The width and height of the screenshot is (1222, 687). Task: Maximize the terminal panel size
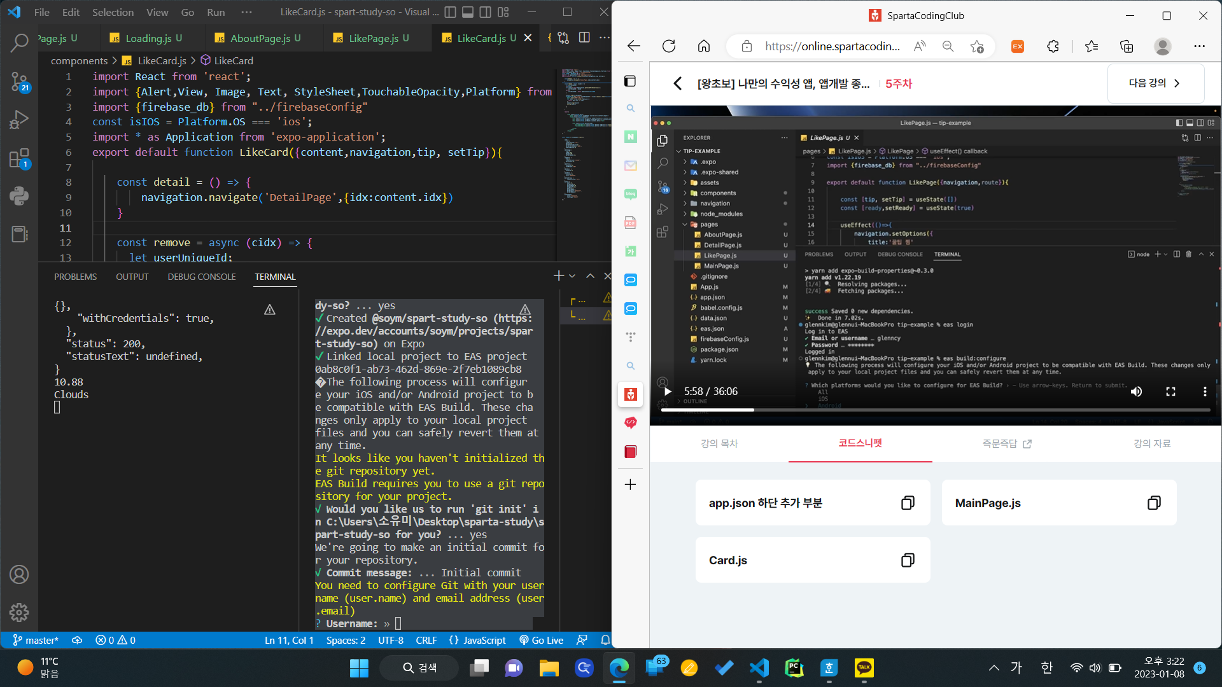590,276
